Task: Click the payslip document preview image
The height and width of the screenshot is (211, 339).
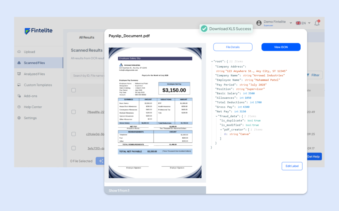Action: coord(155,113)
